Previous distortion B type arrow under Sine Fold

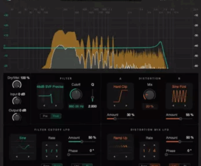173,106
